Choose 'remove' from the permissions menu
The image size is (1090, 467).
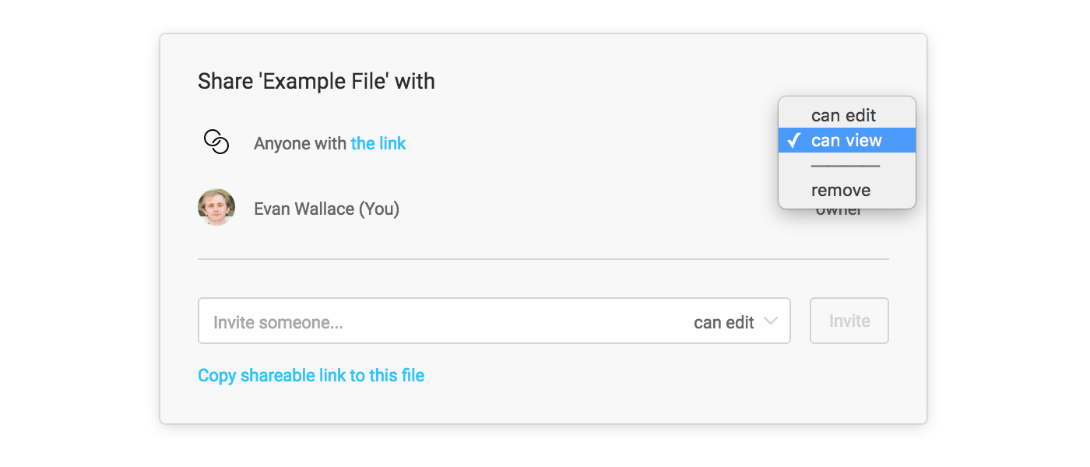coord(841,189)
